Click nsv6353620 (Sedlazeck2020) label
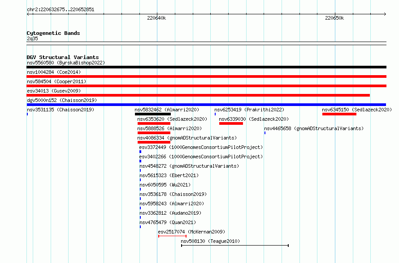Screen dimensions: 399x263 [172, 119]
